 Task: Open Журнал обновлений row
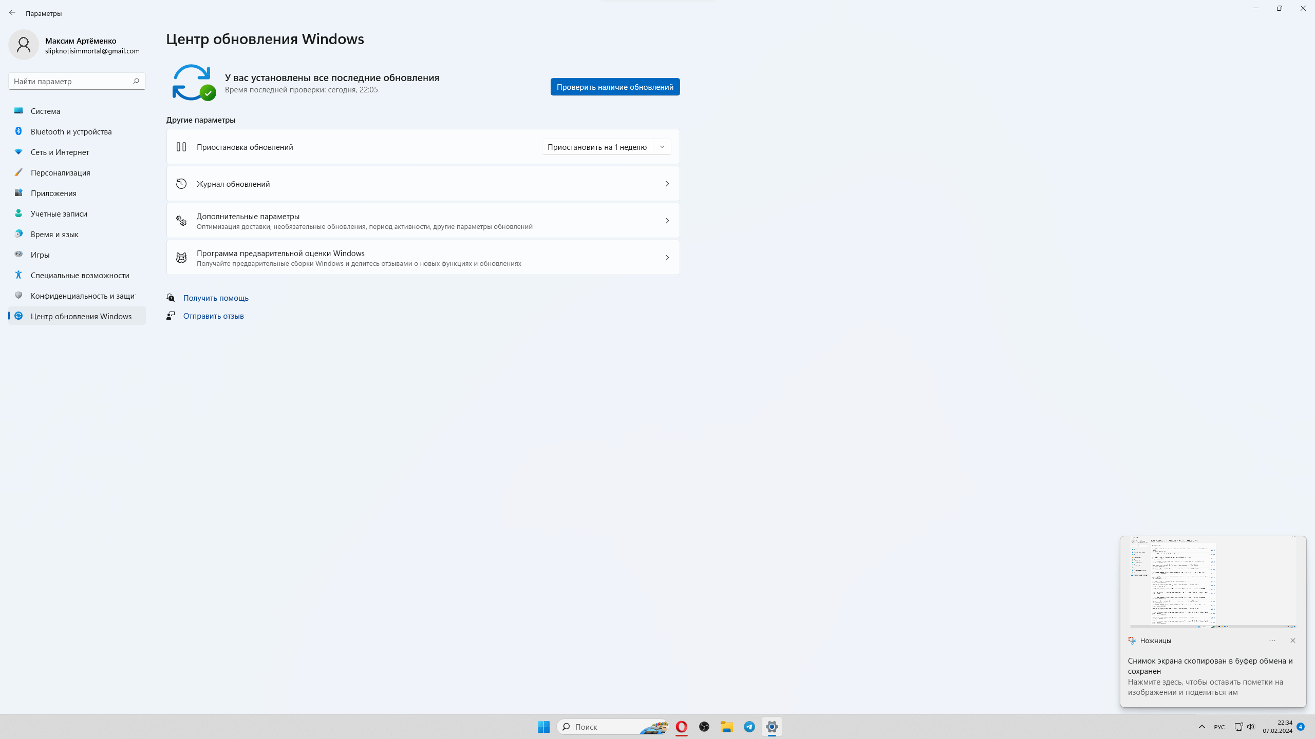pyautogui.click(x=423, y=184)
